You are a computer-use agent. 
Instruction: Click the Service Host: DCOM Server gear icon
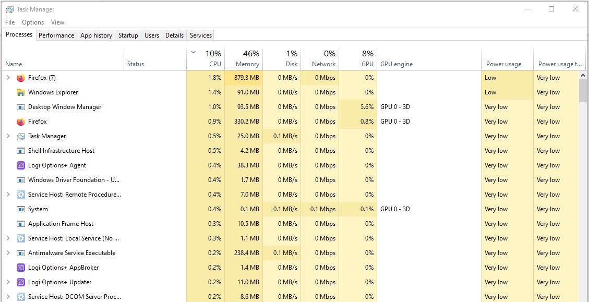tap(21, 297)
